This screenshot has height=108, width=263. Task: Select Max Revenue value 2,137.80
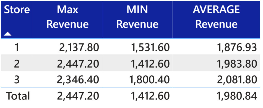pyautogui.click(x=79, y=47)
